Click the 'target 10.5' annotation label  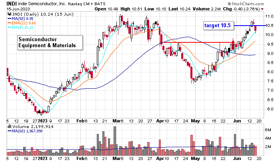pos(218,26)
